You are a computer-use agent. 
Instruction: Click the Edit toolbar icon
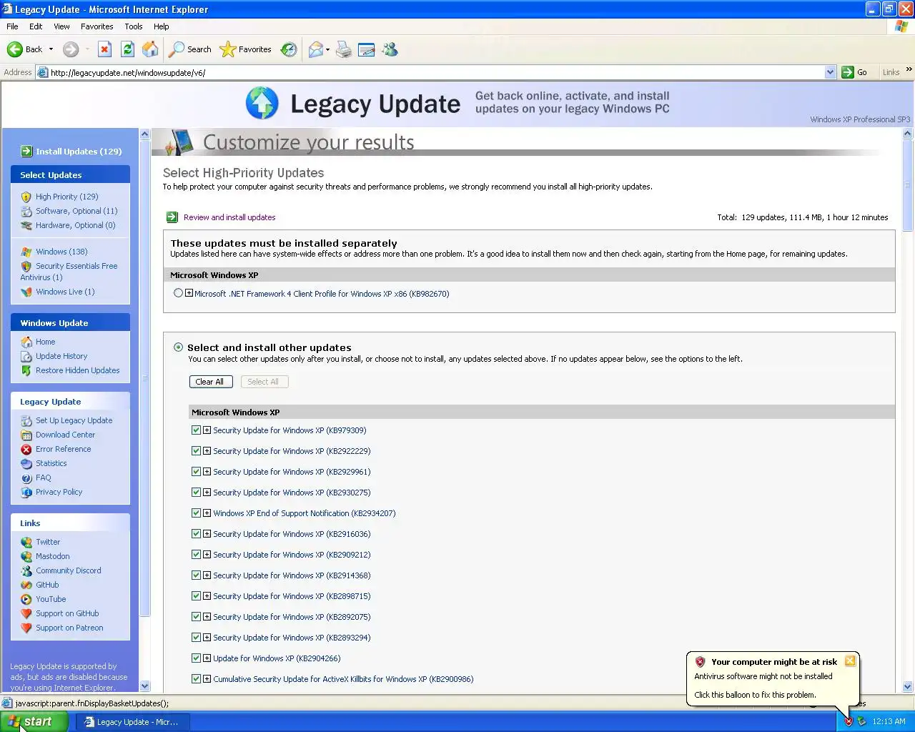(x=367, y=49)
